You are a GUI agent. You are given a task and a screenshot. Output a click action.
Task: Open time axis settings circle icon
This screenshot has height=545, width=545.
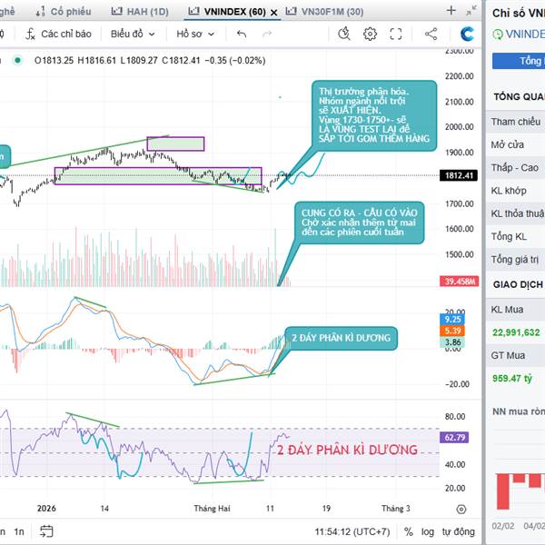(461, 510)
